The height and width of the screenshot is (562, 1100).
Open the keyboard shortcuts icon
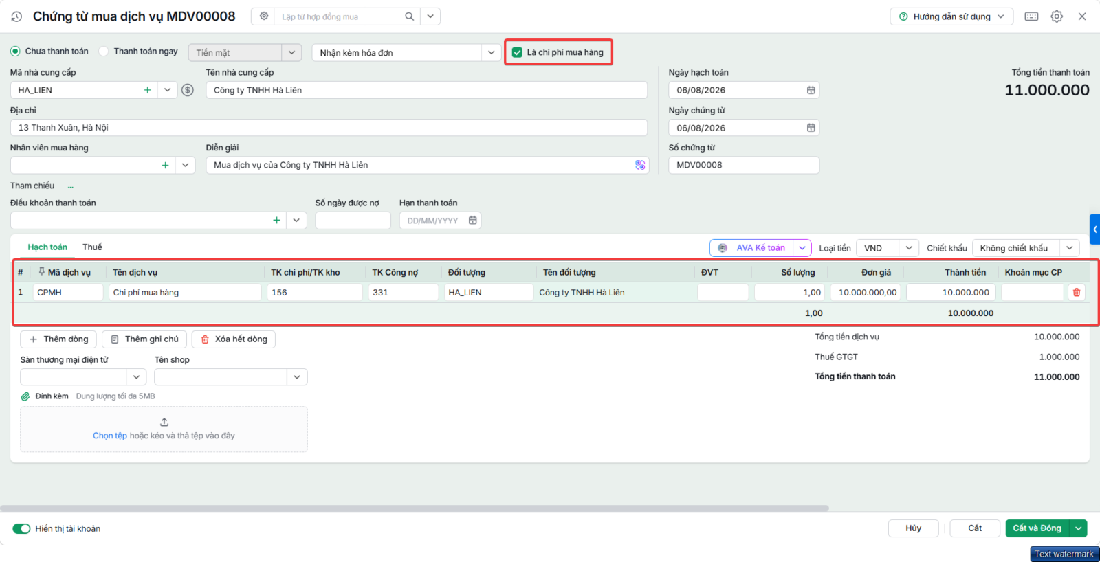click(x=1031, y=16)
